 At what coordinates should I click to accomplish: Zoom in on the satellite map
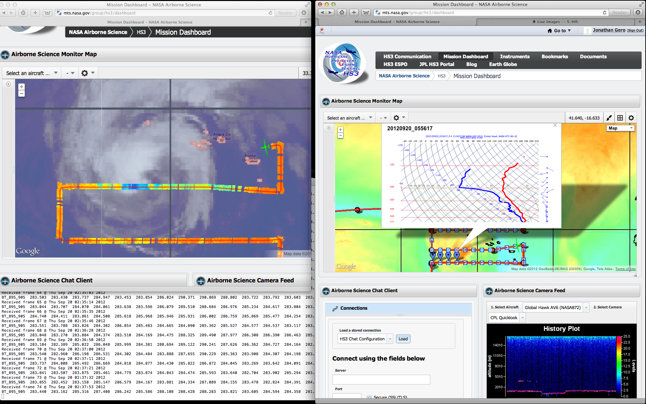click(x=22, y=87)
